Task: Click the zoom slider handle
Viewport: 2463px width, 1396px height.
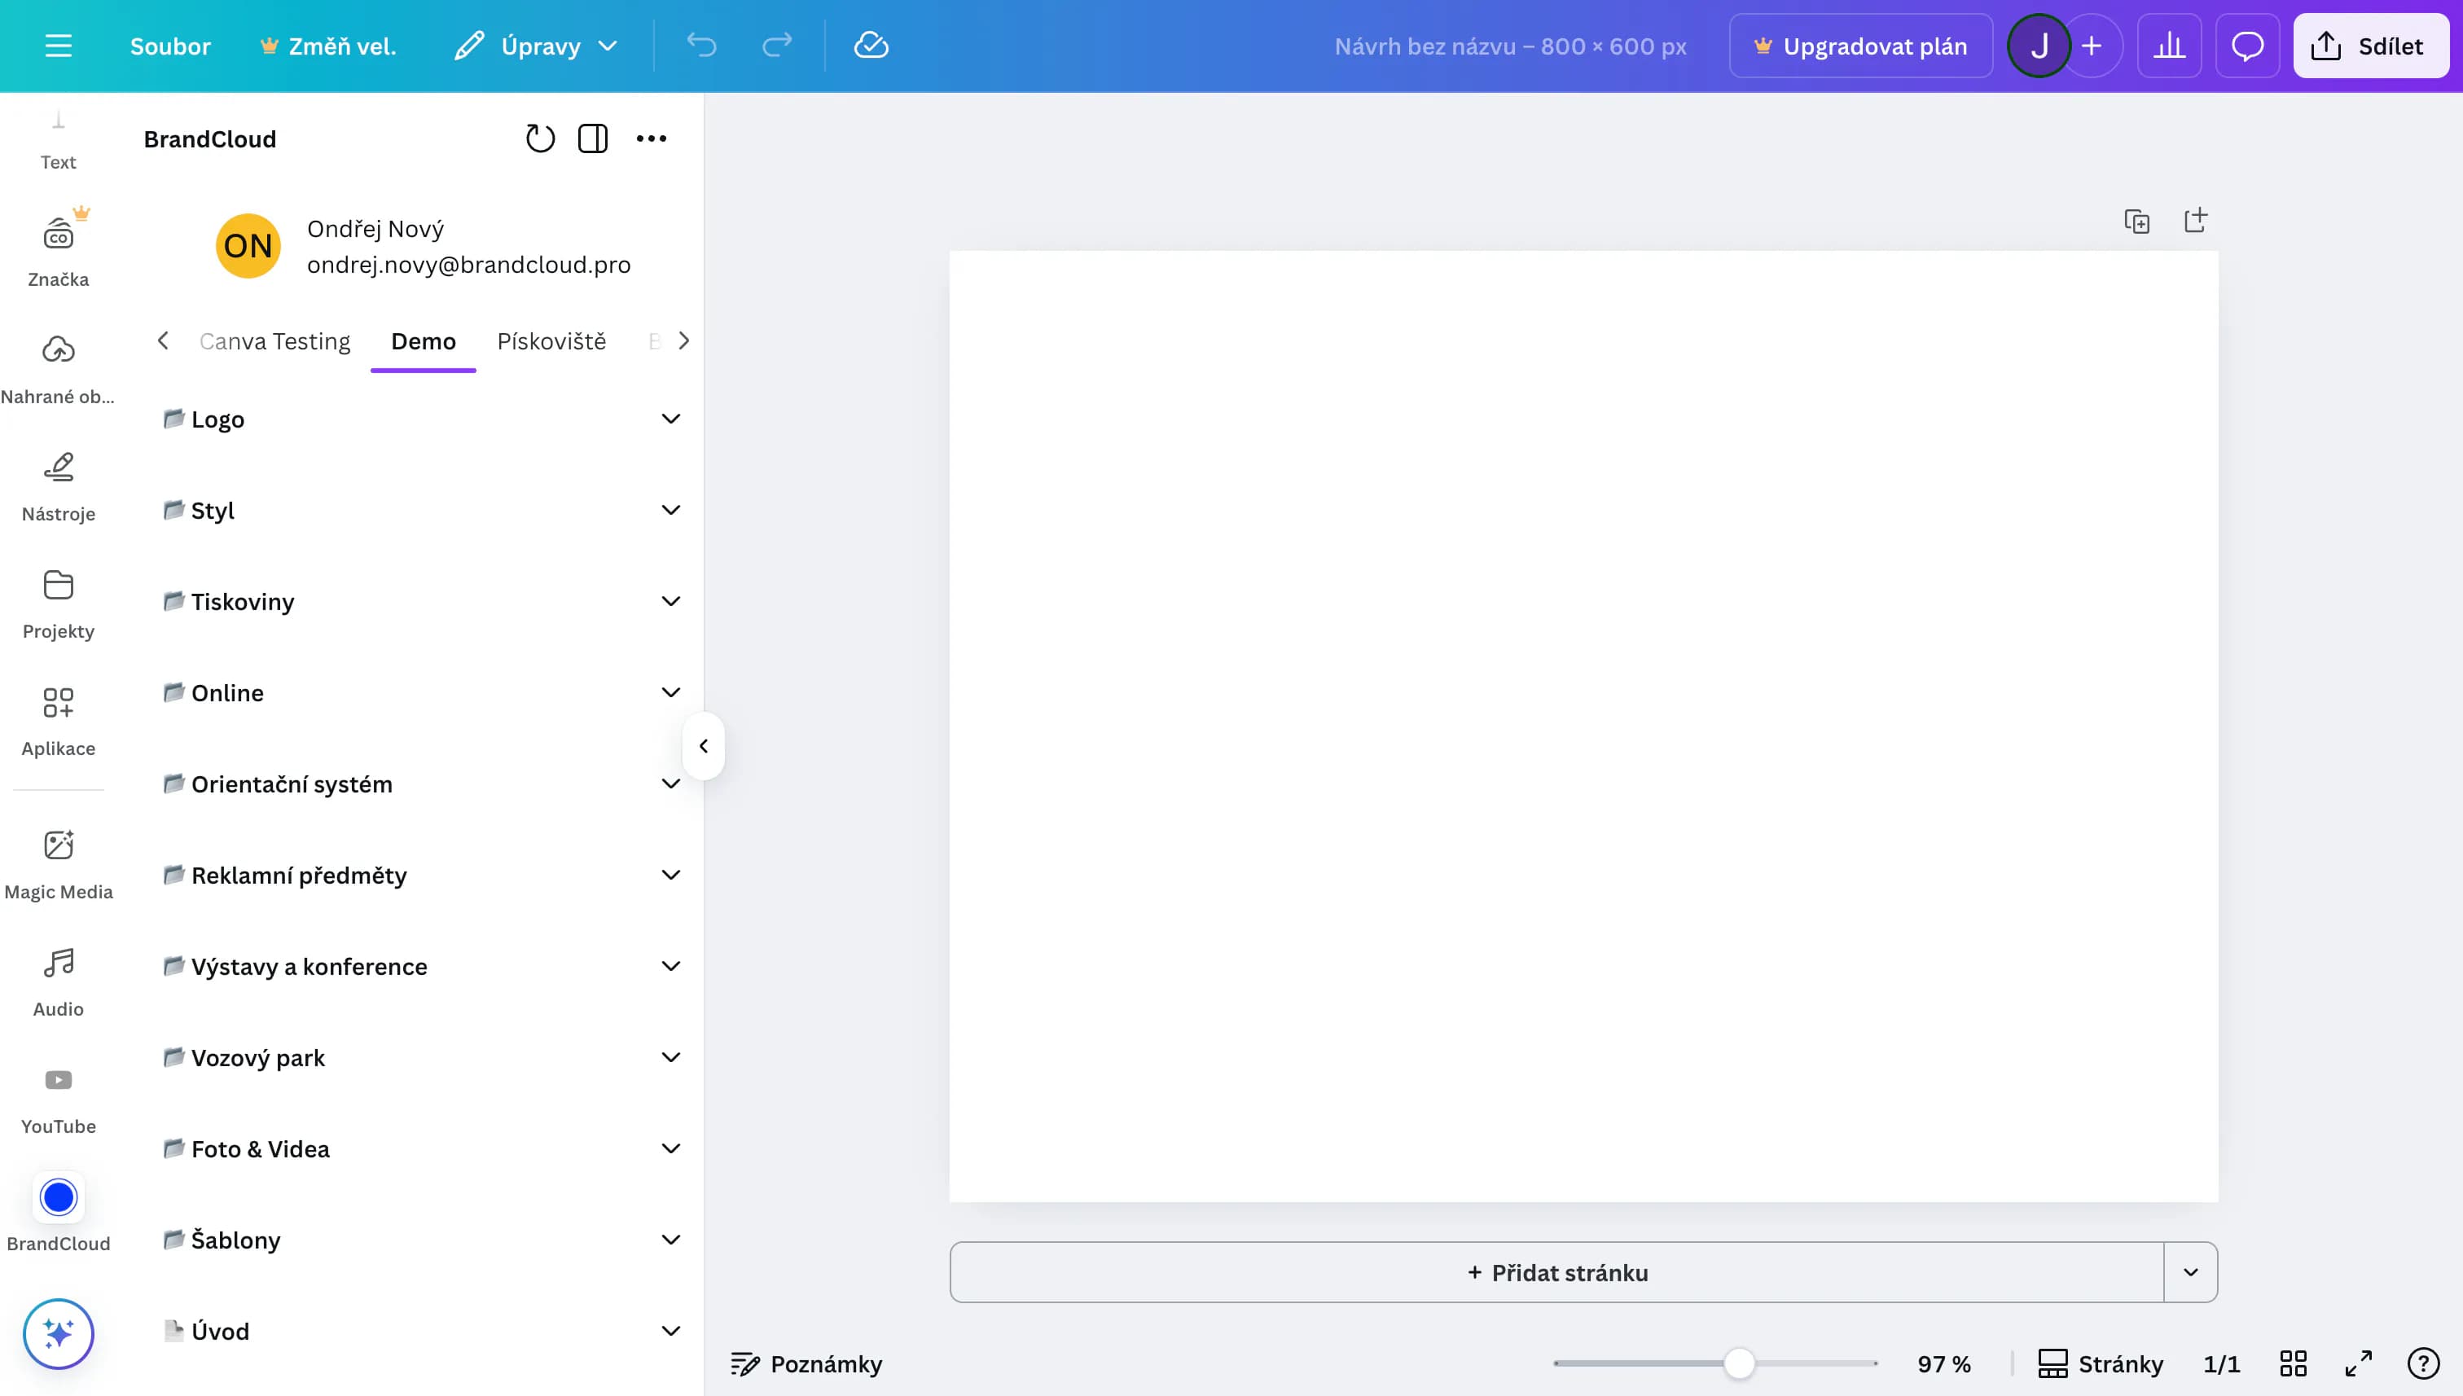Action: coord(1738,1363)
